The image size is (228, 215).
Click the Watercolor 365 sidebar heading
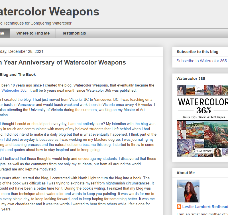[191, 79]
